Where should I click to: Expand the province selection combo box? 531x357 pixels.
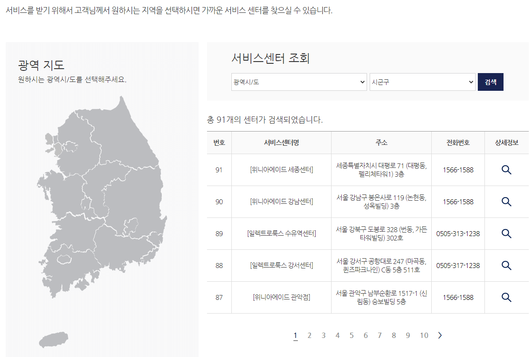coord(299,81)
